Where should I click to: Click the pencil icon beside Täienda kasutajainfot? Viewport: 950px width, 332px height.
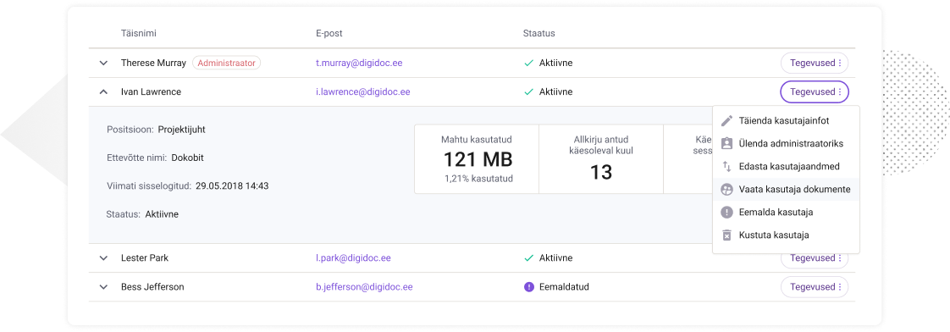727,120
